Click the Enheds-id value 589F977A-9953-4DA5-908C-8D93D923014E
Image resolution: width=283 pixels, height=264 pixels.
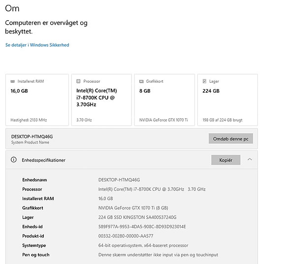142,227
